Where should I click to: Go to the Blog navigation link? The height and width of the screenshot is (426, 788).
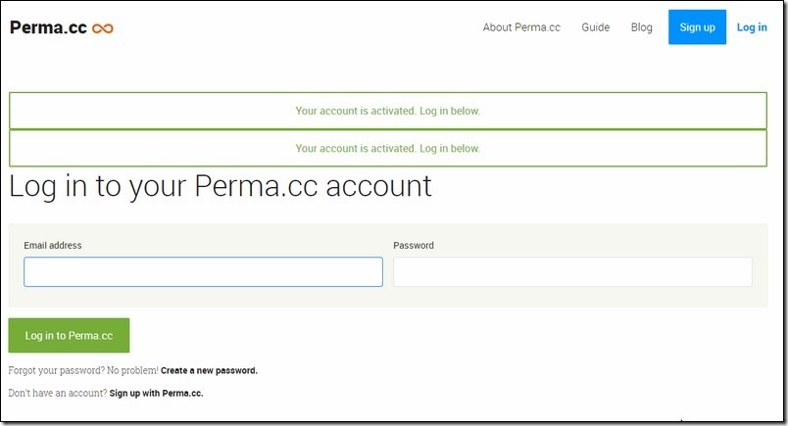click(641, 27)
